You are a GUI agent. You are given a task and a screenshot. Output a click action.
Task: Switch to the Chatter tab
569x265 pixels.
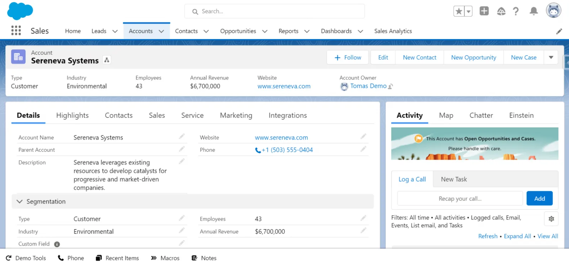point(481,115)
